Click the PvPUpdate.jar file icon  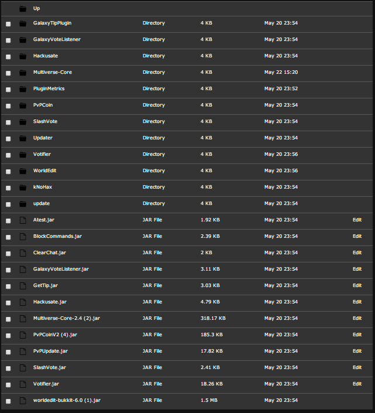click(x=23, y=351)
